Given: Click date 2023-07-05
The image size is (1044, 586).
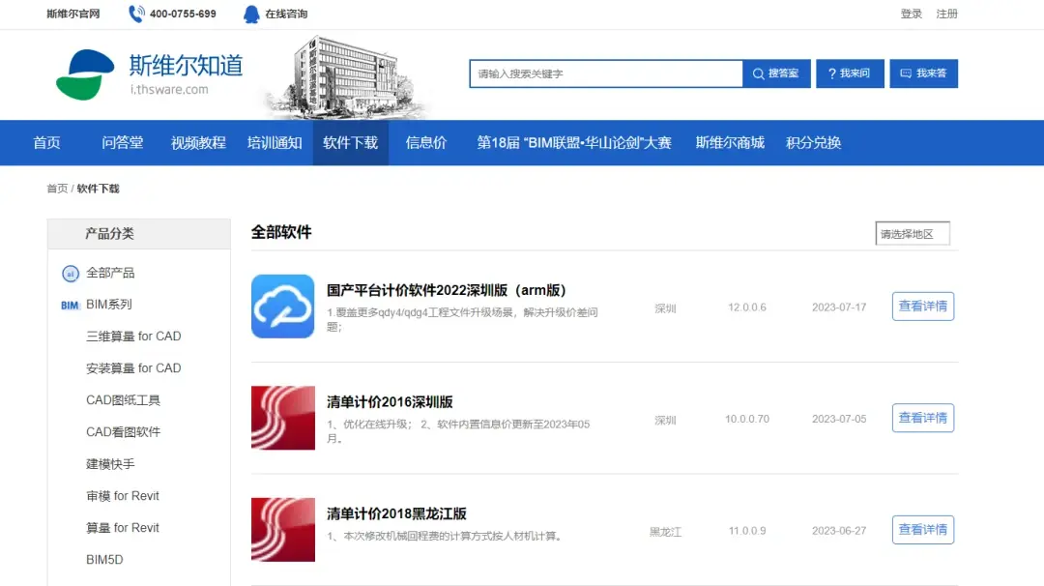Looking at the screenshot, I should coord(839,420).
